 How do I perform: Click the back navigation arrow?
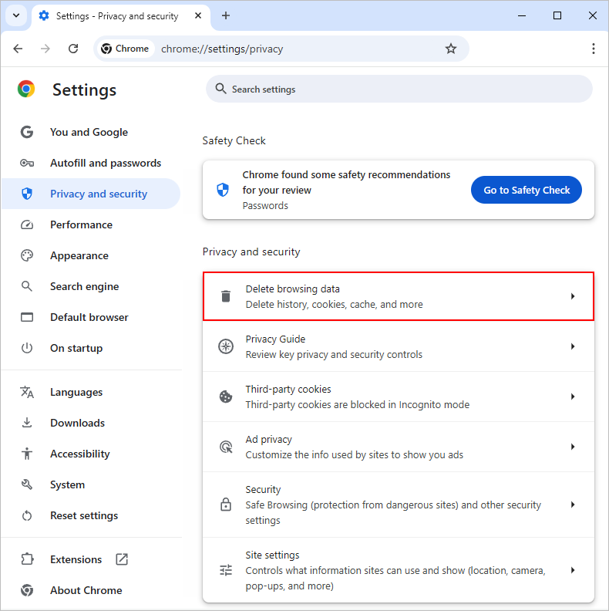18,49
